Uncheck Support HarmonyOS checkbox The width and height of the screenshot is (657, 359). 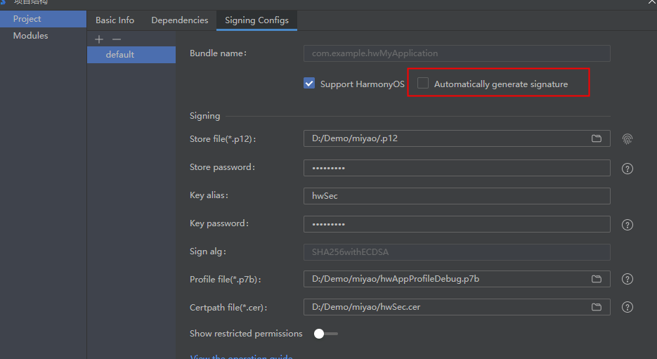[x=309, y=83]
